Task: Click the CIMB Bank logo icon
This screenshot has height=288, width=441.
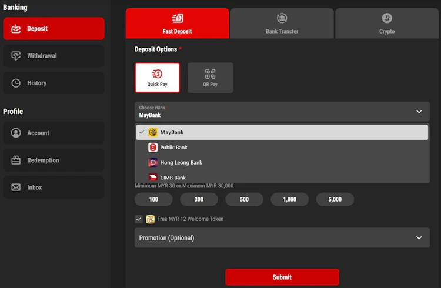Action: 153,177
